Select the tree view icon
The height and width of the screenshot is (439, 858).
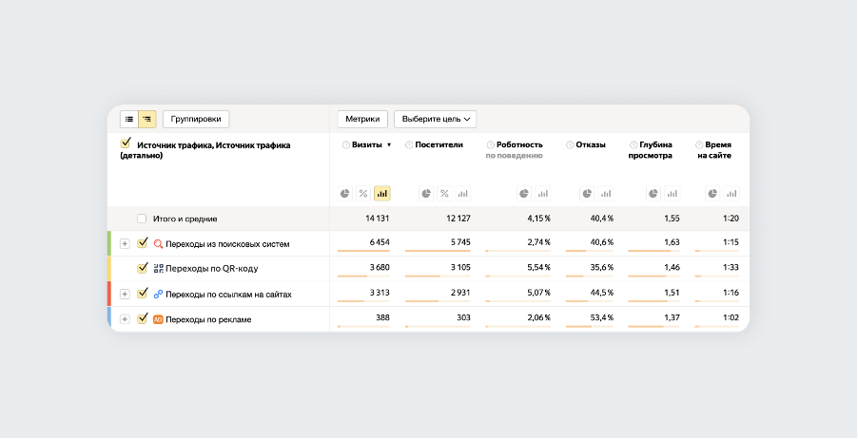147,119
